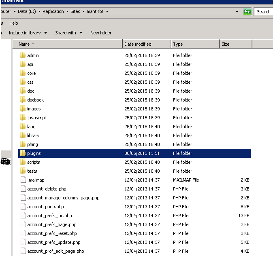Open the address bar history dropdown
273x256 pixels.
237,12
